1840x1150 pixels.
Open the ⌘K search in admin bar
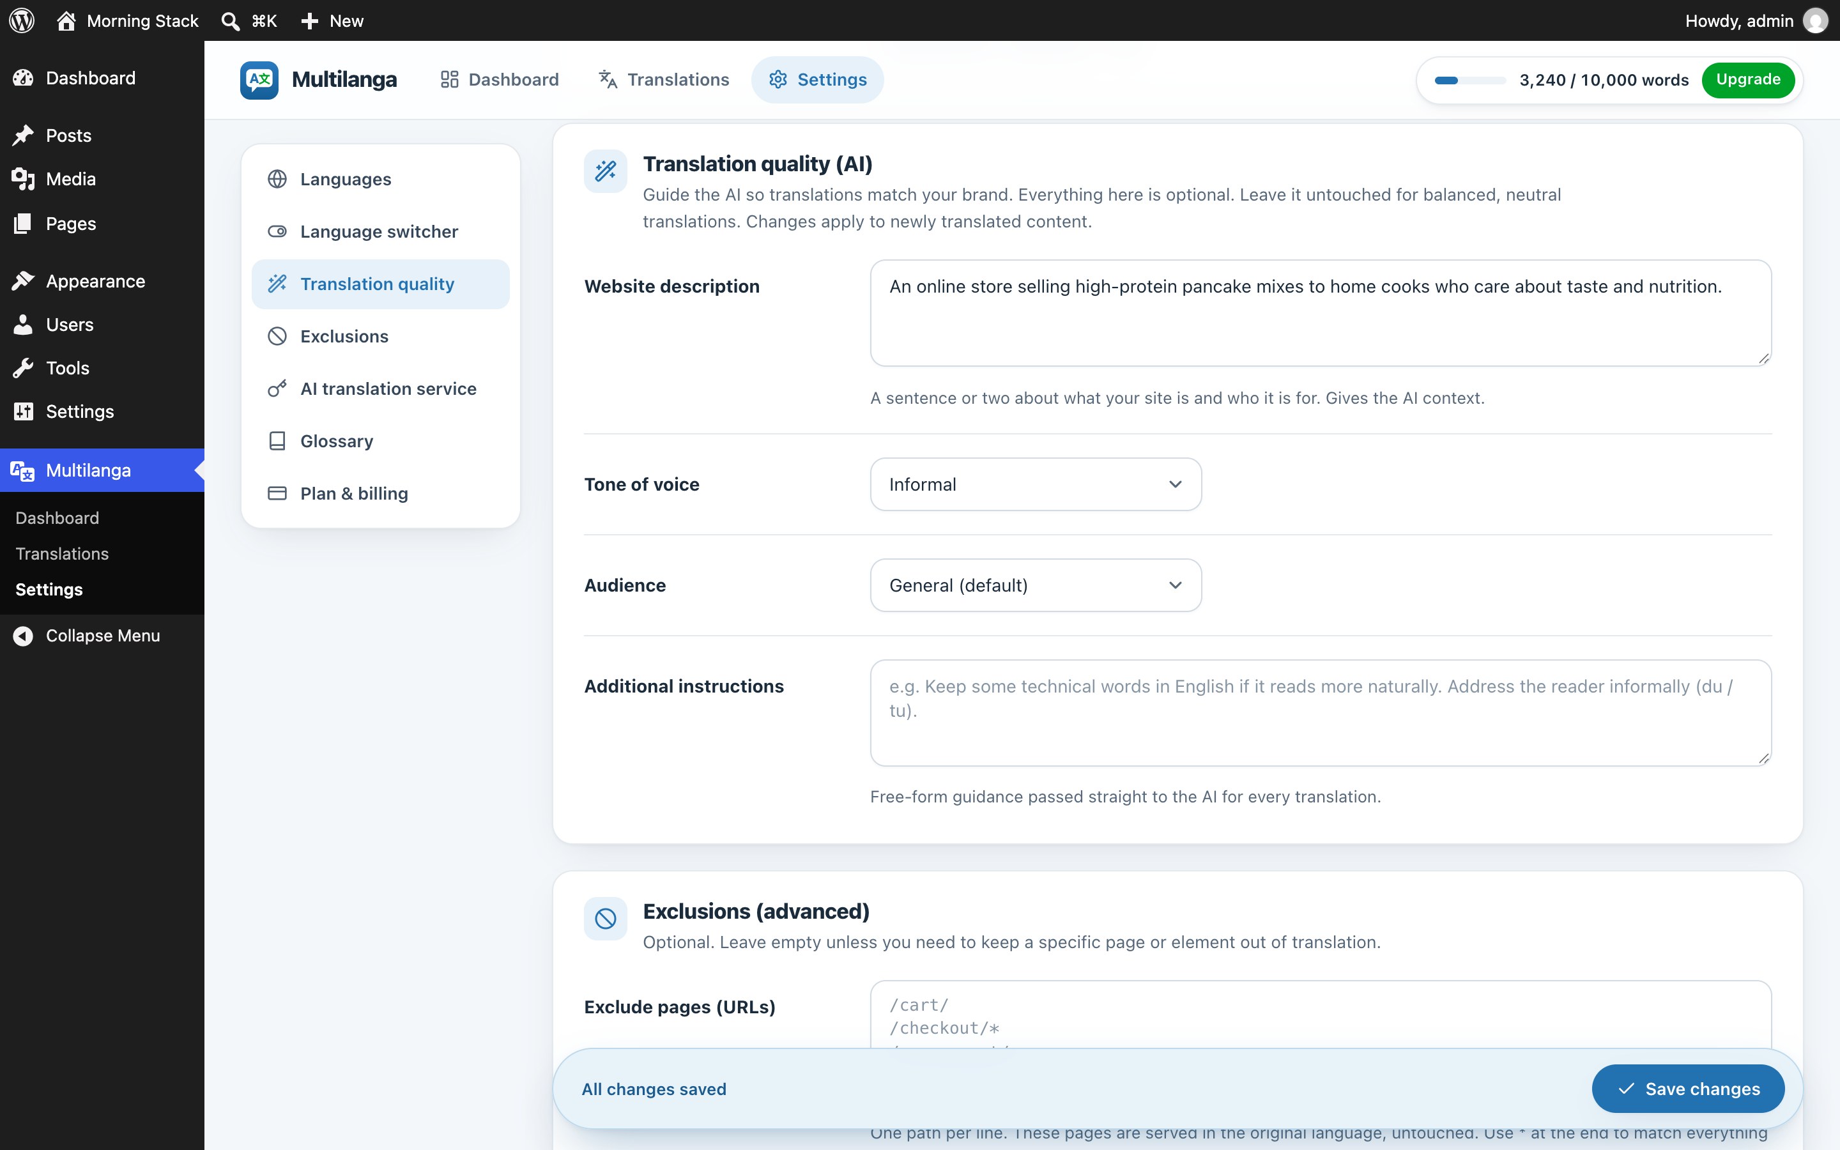249,20
